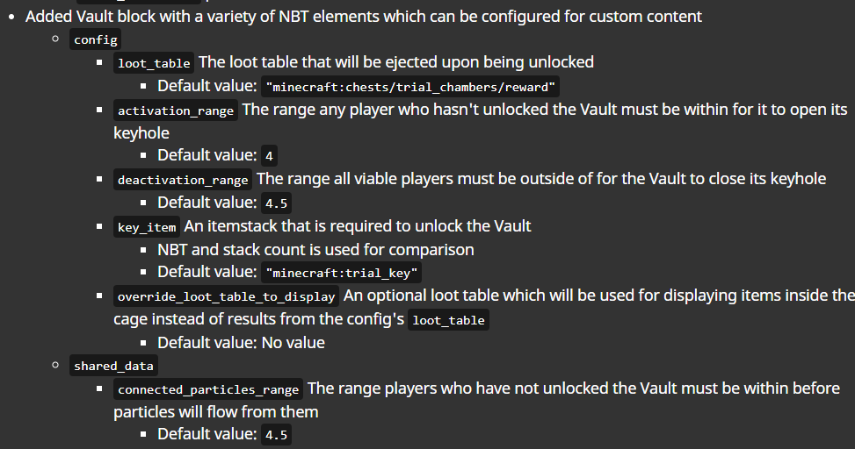
Task: Click the 4.5 value under connected_particles_range
Action: click(276, 436)
